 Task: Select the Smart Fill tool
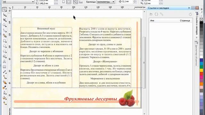[x=4, y=35]
